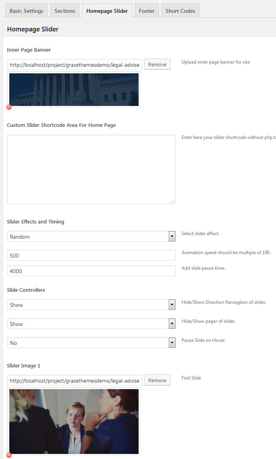Viewport: 276px width, 459px height.
Task: Focus the inner page banner URL field
Action: pyautogui.click(x=74, y=65)
